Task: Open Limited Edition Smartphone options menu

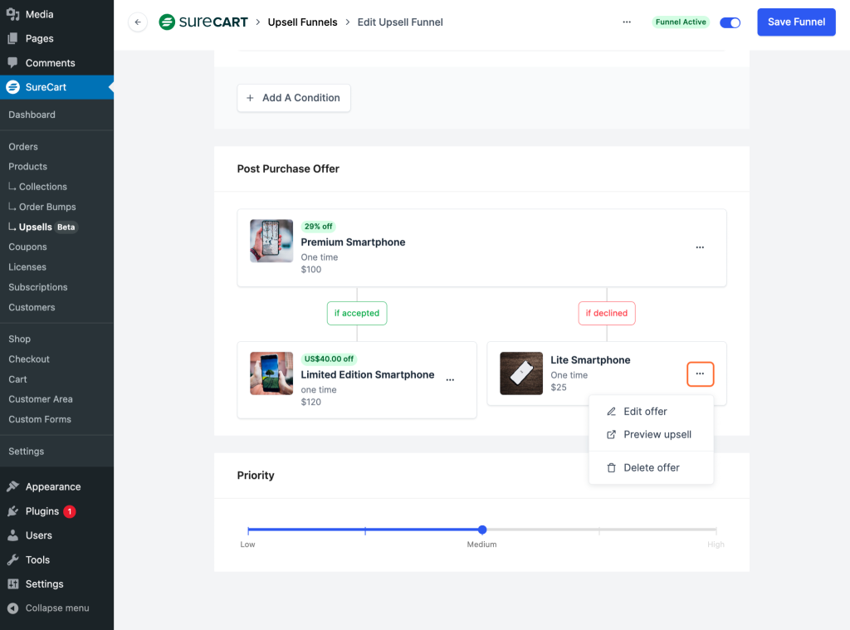Action: click(450, 380)
